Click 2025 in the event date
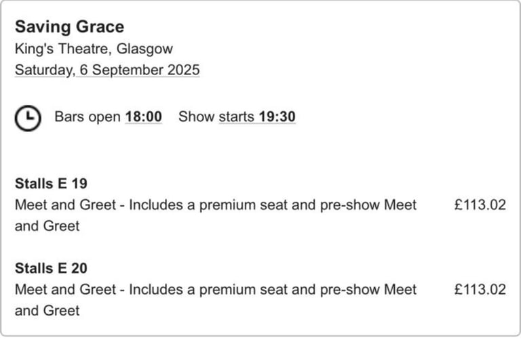Image resolution: width=521 pixels, height=344 pixels. tap(184, 70)
